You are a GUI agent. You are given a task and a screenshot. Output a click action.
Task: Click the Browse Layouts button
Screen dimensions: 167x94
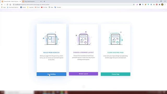pos(83,74)
